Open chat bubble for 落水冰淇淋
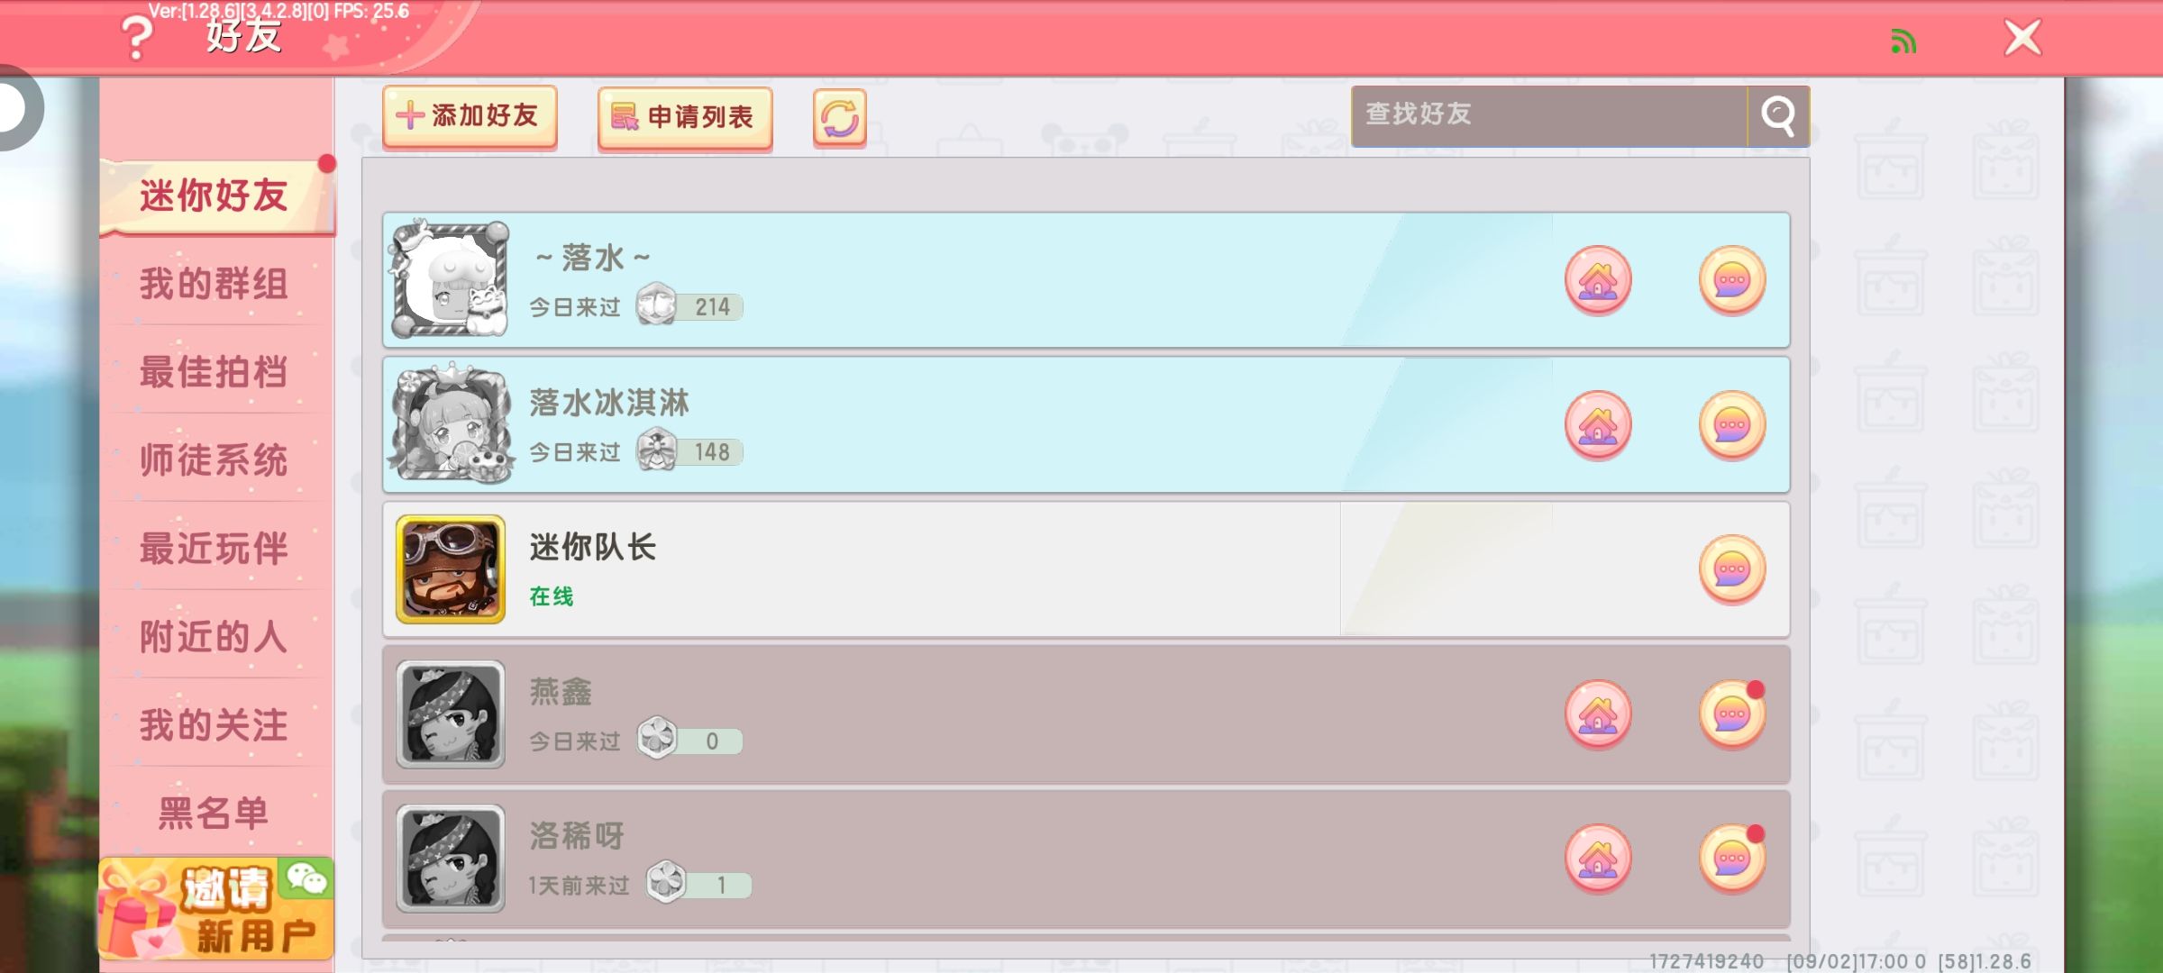 (1732, 425)
